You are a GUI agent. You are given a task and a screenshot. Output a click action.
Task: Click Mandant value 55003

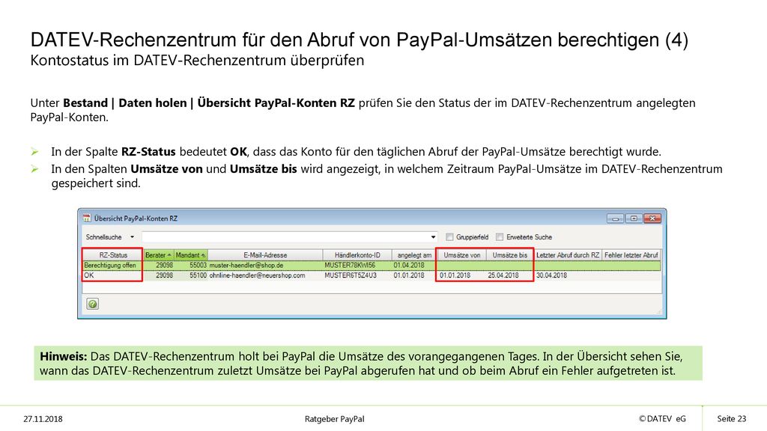(x=198, y=266)
